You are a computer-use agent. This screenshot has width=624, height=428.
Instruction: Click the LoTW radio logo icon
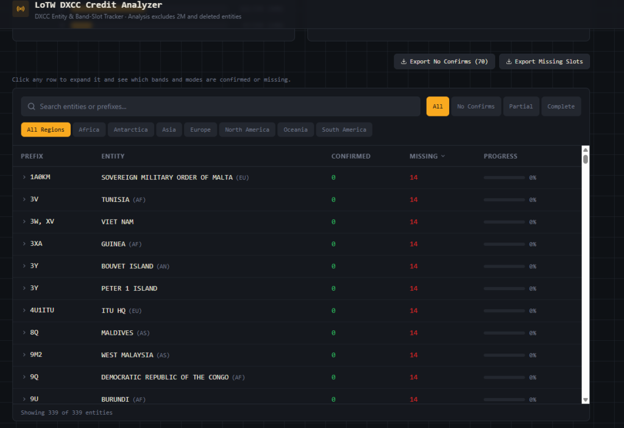tap(21, 9)
